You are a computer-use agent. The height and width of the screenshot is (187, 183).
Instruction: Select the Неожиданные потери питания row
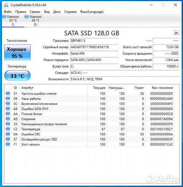(x=89, y=124)
